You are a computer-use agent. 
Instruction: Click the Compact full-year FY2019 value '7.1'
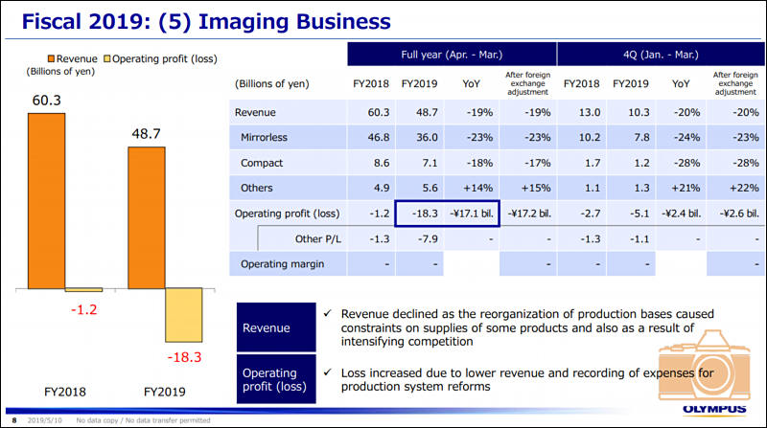click(430, 163)
